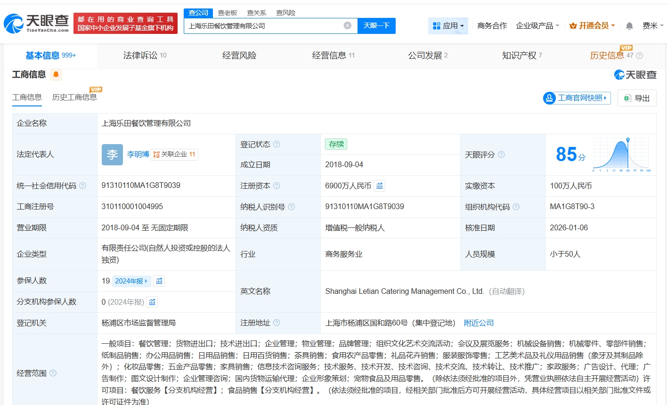Select the 知识产权 tab

pos(521,56)
